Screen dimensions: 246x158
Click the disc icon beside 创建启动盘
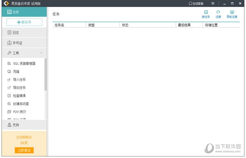pyautogui.click(x=9, y=104)
